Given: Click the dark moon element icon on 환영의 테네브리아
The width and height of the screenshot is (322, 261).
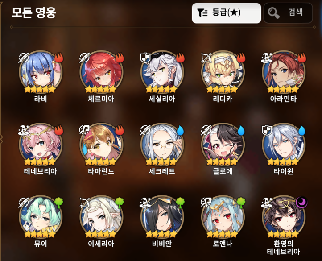Looking at the screenshot, I should point(301,203).
